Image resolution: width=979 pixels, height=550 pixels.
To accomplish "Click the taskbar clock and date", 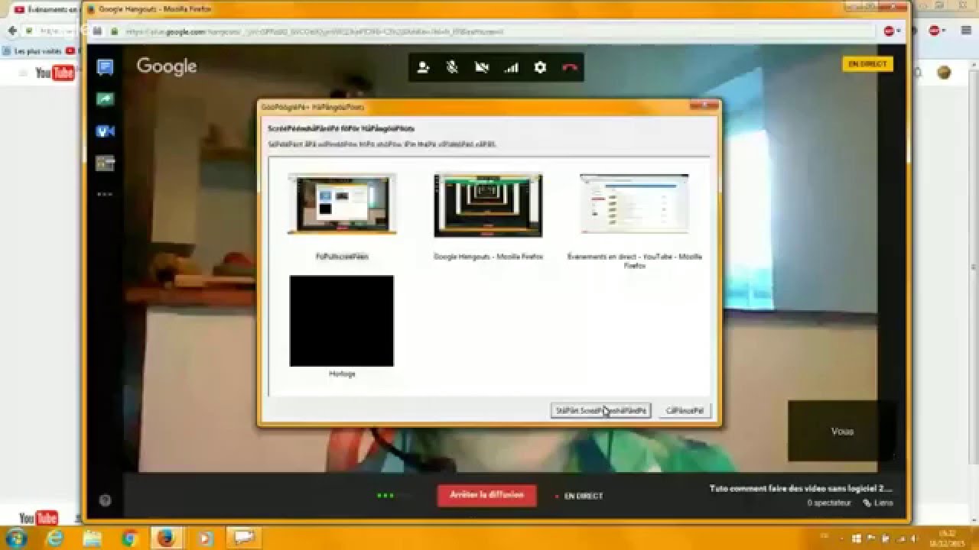I will point(947,538).
